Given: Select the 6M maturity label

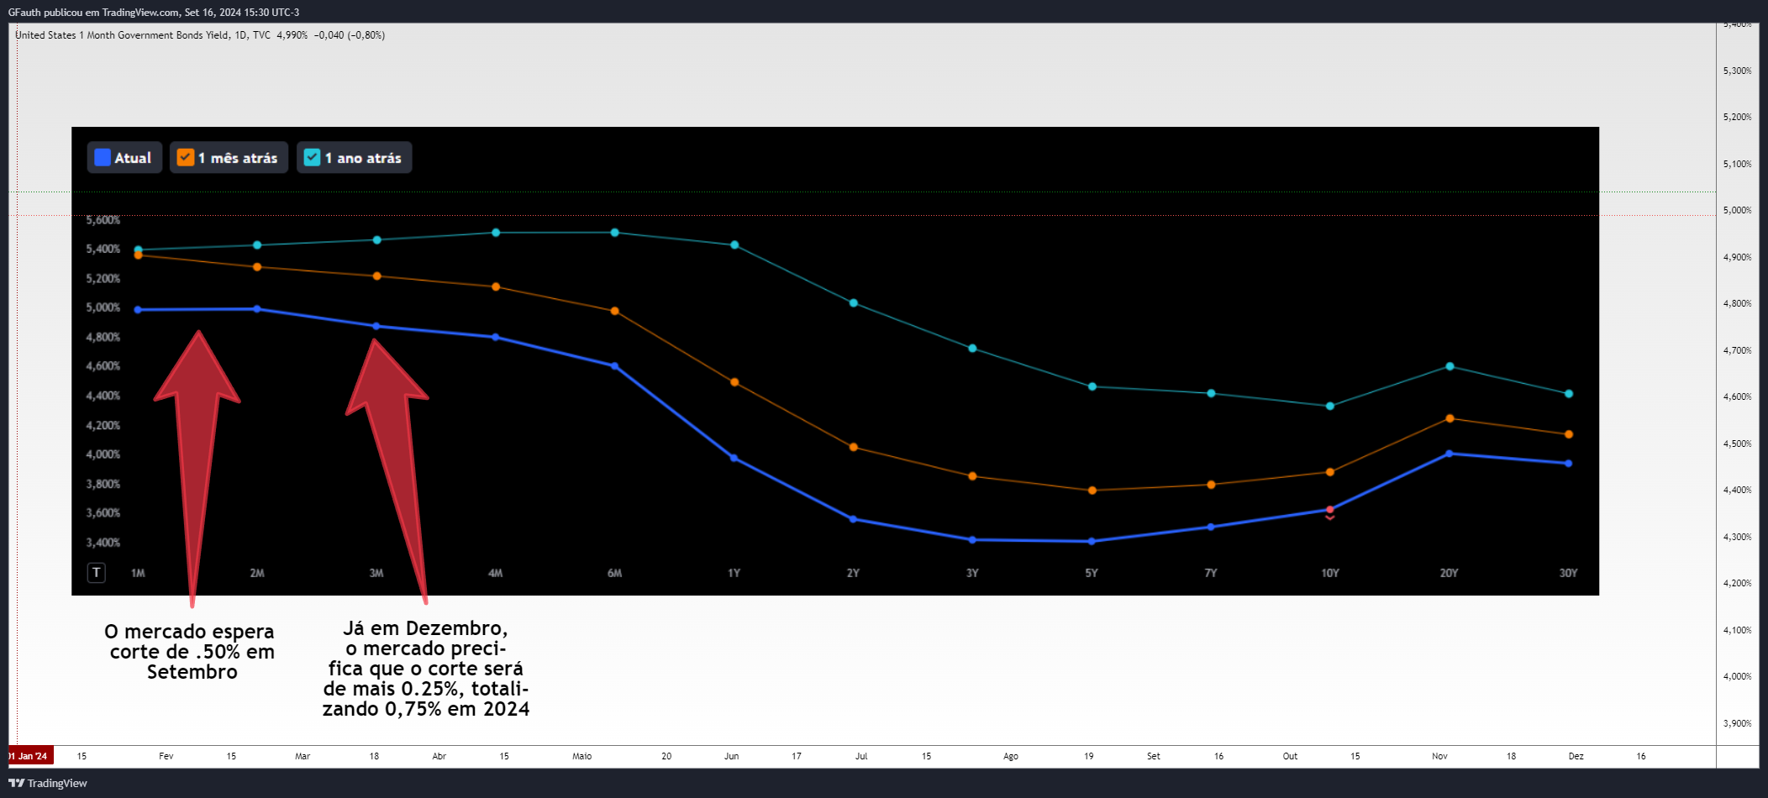Looking at the screenshot, I should [615, 573].
